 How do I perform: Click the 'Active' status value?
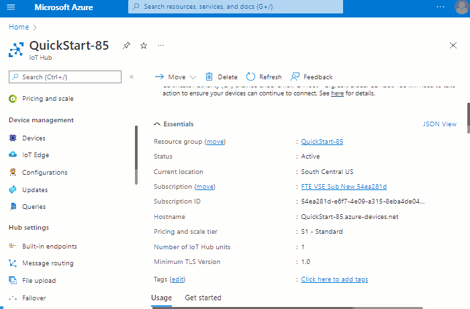310,157
